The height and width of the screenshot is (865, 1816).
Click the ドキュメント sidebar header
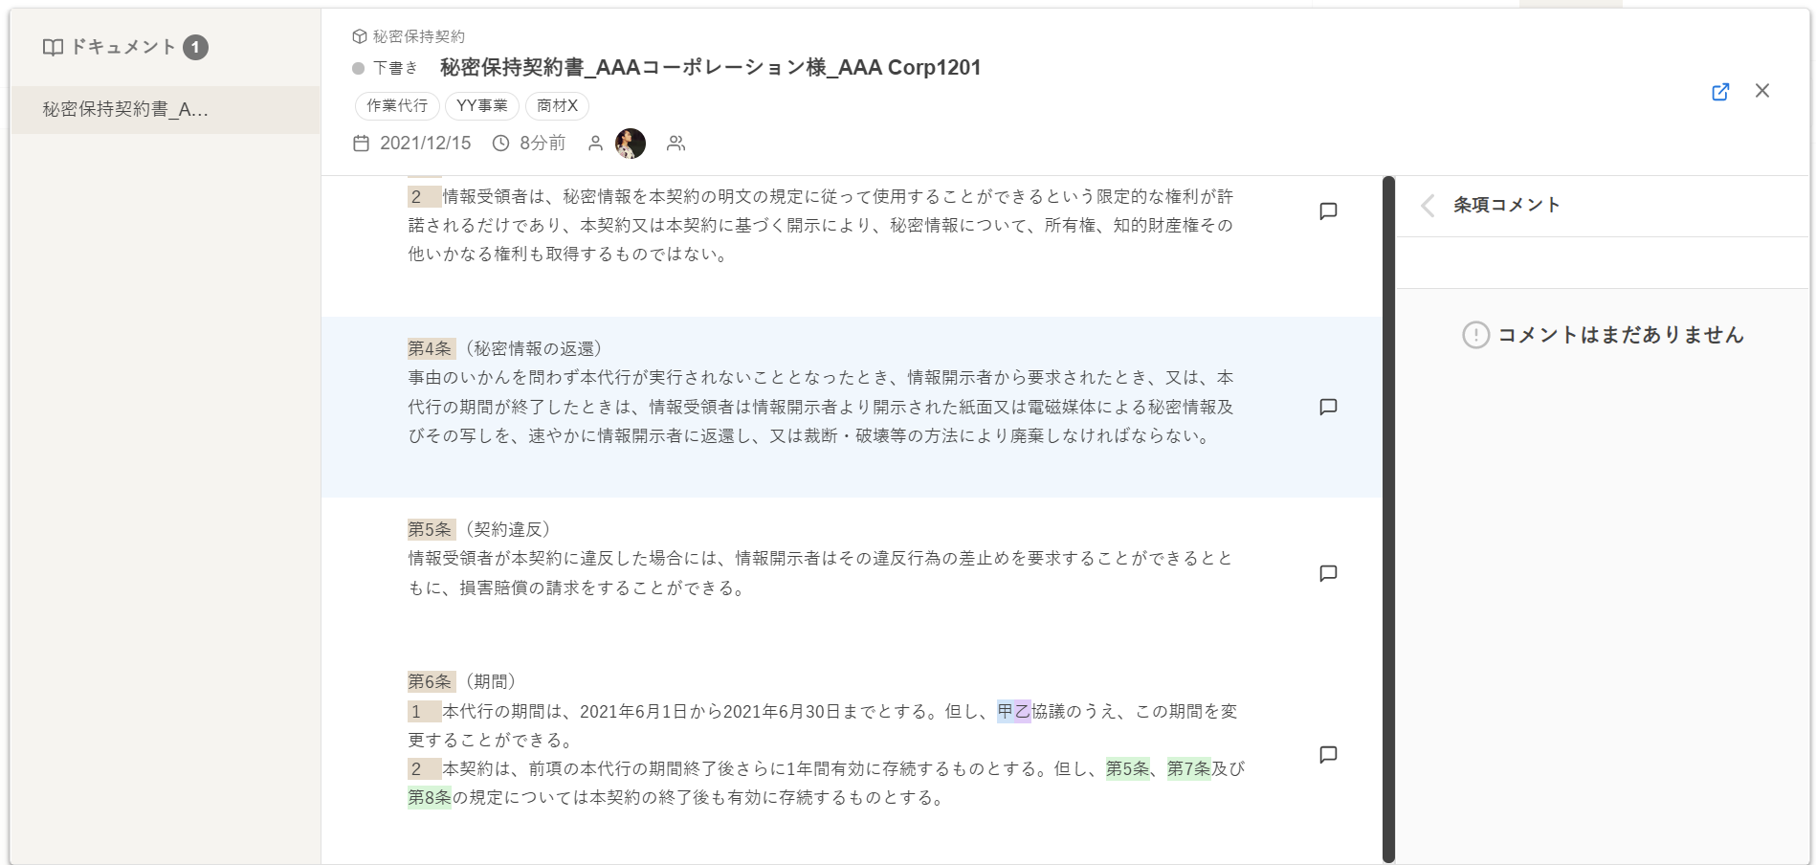[122, 47]
